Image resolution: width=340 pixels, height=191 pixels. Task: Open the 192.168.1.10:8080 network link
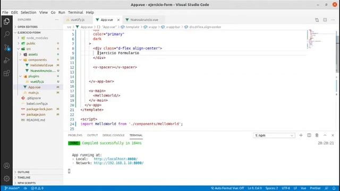[x=118, y=163]
